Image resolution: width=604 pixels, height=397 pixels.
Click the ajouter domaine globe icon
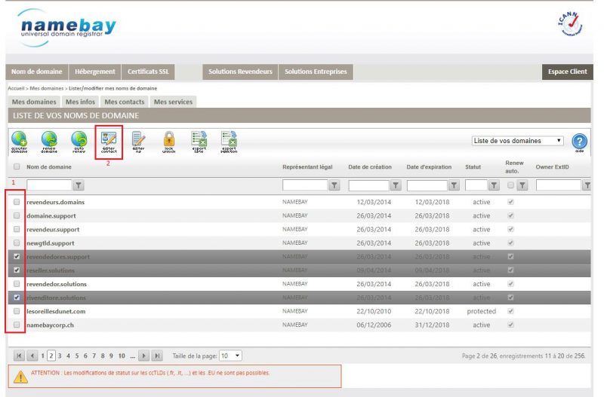coord(19,142)
